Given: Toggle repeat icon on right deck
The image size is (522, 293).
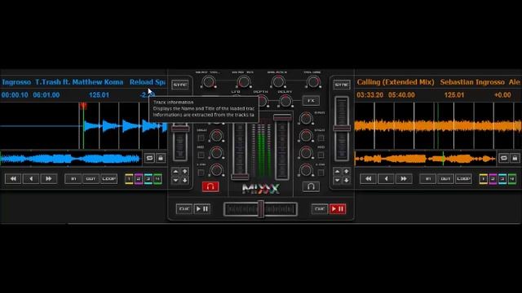Looking at the screenshot, I should pyautogui.click(x=504, y=158).
